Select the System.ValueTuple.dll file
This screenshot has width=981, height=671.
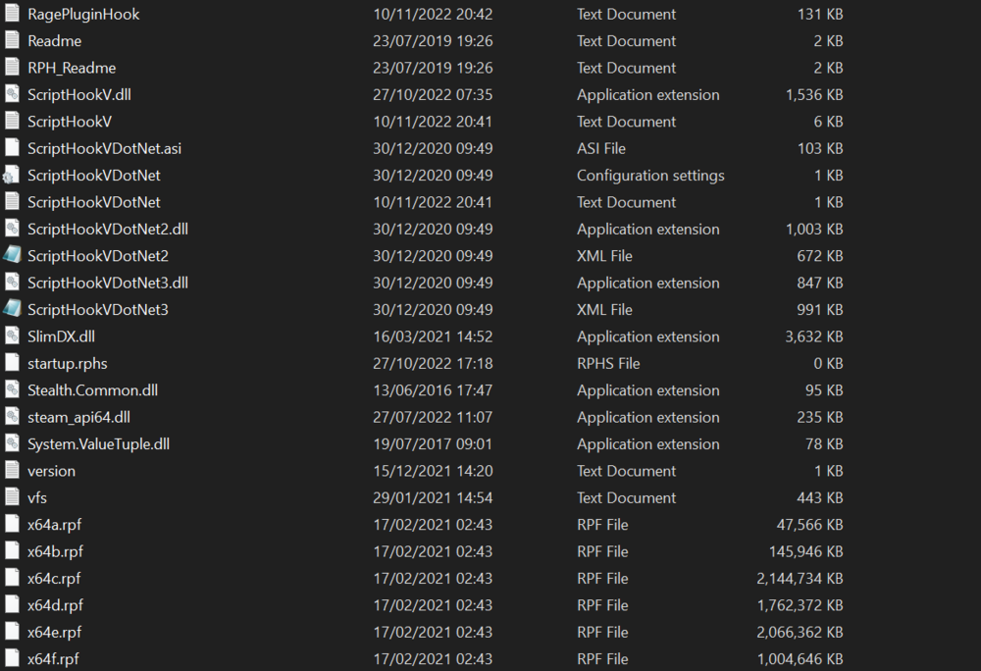pyautogui.click(x=98, y=444)
